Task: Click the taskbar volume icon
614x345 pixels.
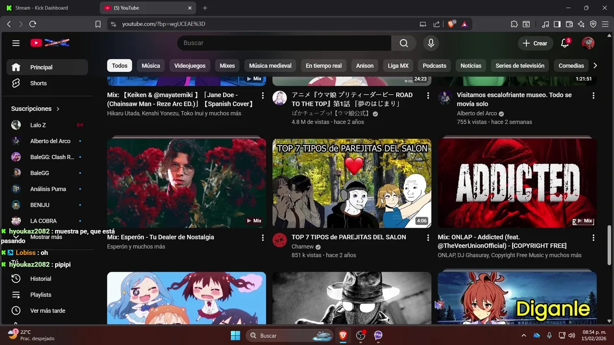Action: (x=571, y=335)
